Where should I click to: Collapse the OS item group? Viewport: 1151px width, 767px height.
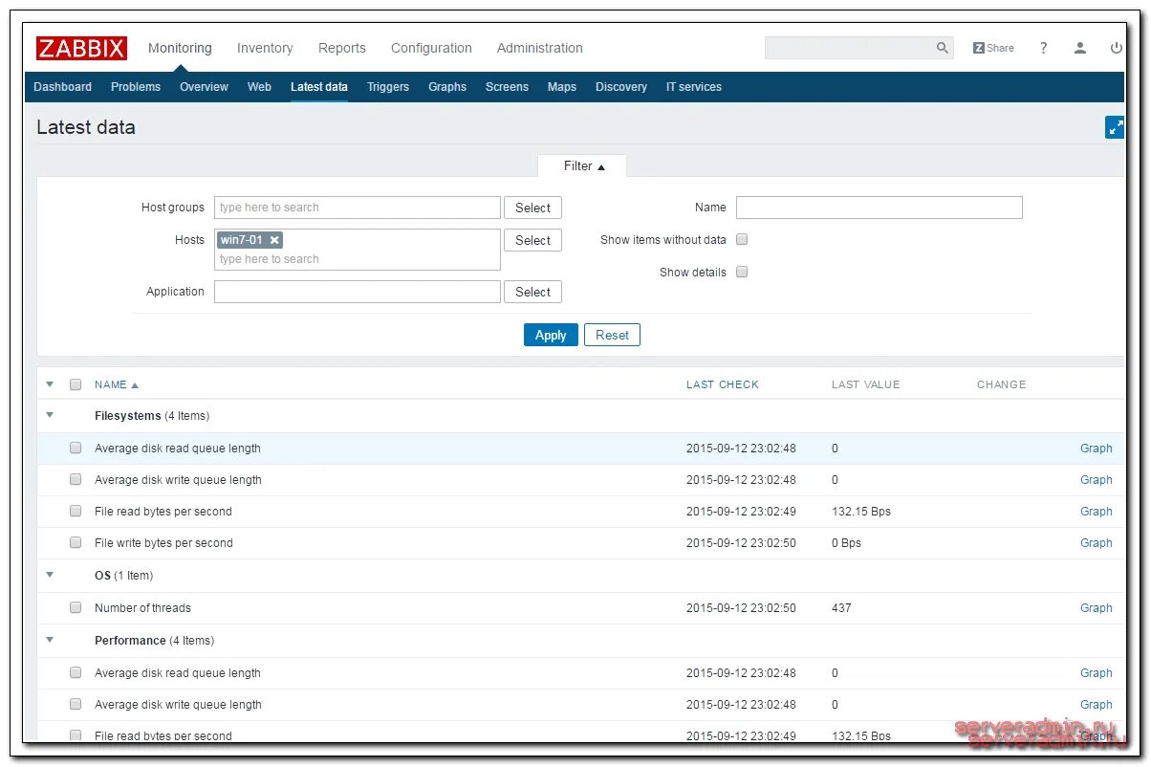click(49, 575)
